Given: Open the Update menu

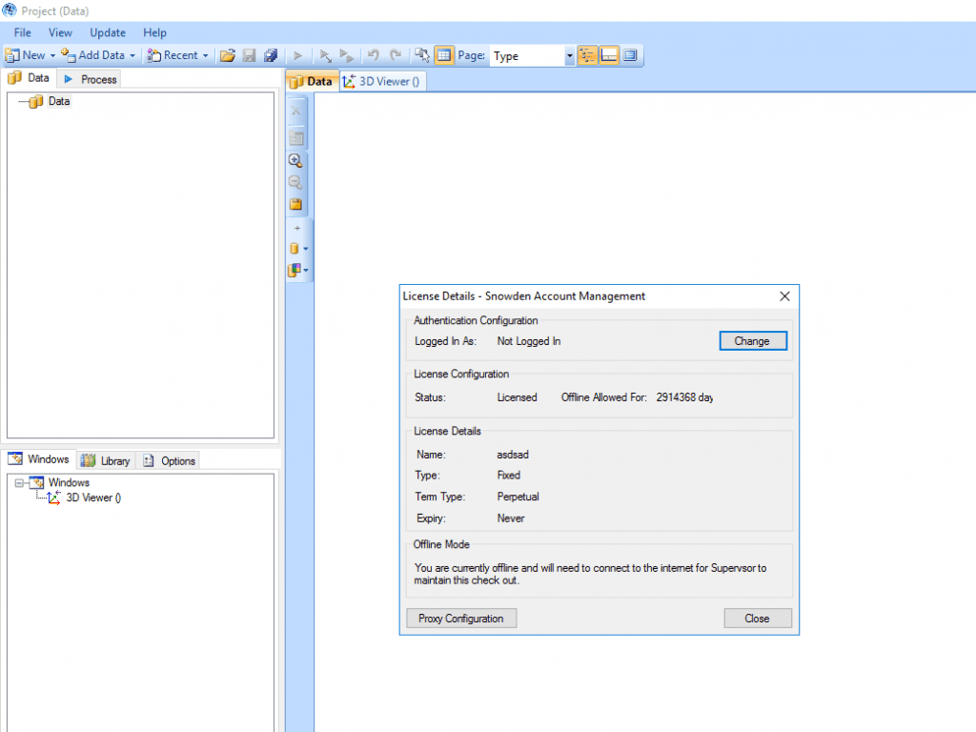Looking at the screenshot, I should pyautogui.click(x=108, y=32).
